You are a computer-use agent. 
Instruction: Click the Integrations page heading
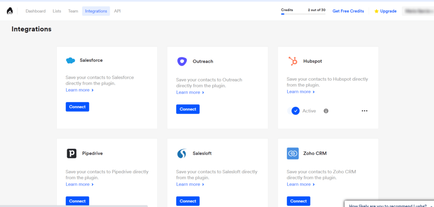click(x=31, y=29)
